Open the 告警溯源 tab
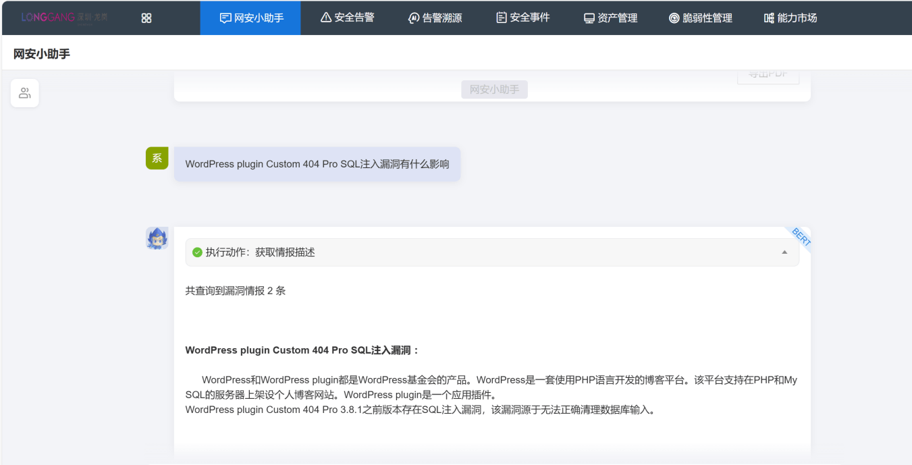The height and width of the screenshot is (465, 912). [435, 18]
